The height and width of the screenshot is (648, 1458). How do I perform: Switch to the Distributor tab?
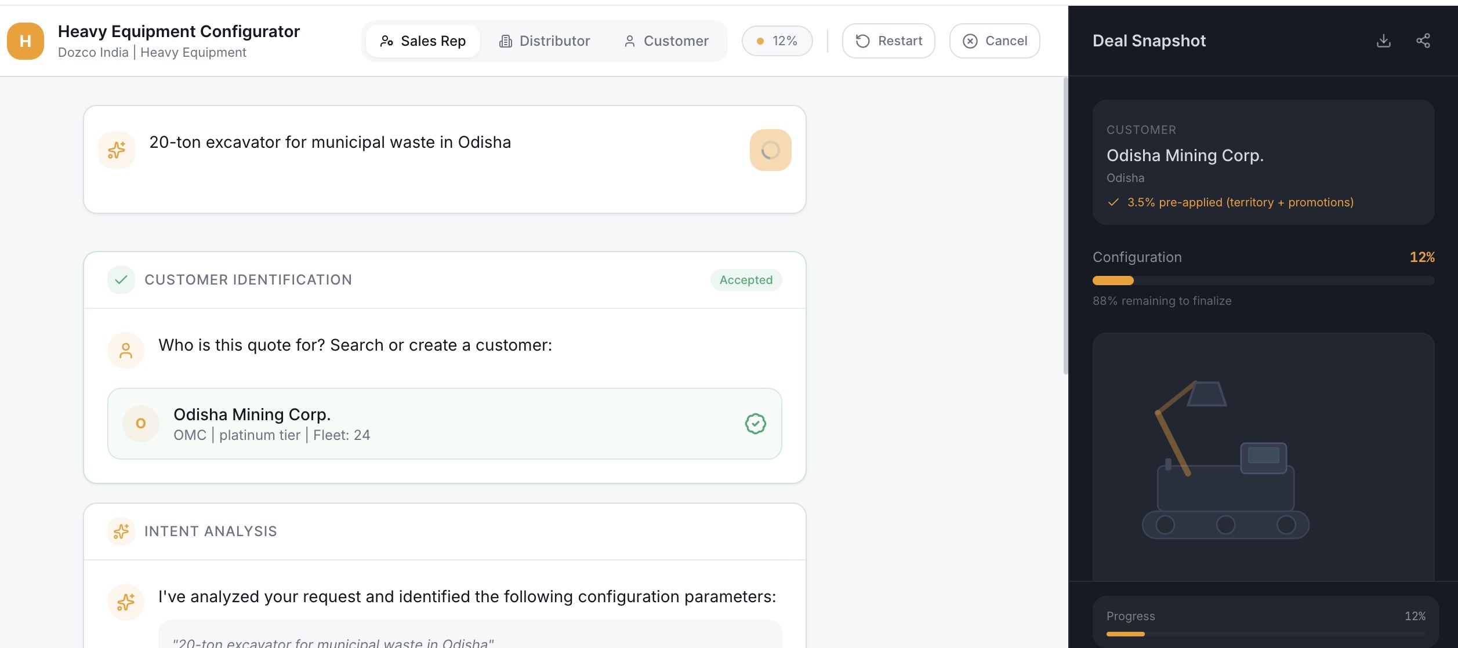click(545, 41)
